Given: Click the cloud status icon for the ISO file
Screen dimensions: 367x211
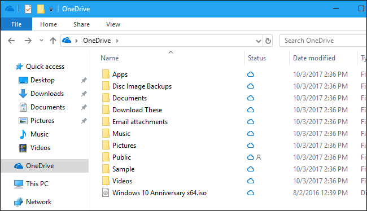Looking at the screenshot, I should click(251, 193).
